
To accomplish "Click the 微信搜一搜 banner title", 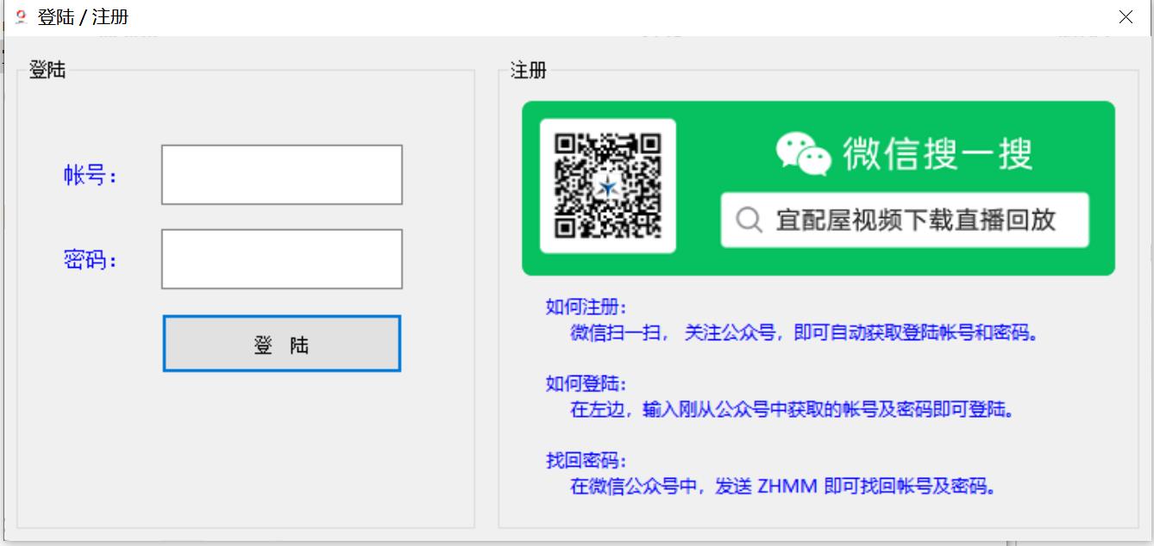I will [x=938, y=155].
